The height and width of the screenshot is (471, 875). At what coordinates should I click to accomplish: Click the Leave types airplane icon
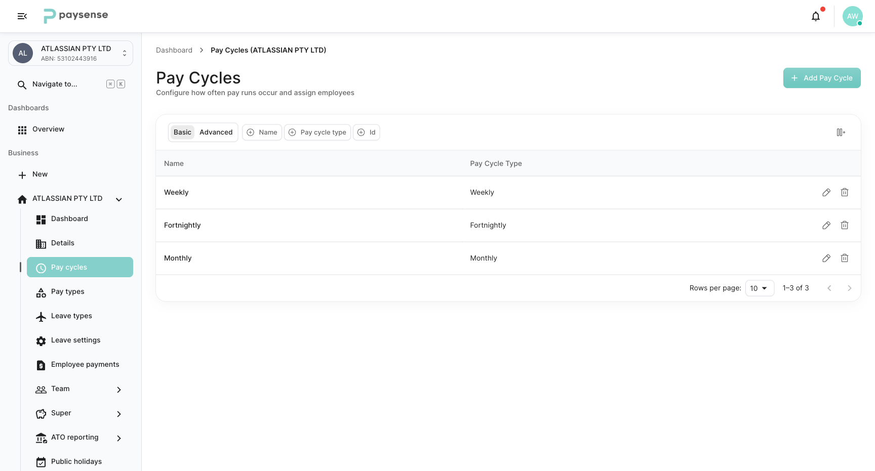pyautogui.click(x=41, y=317)
